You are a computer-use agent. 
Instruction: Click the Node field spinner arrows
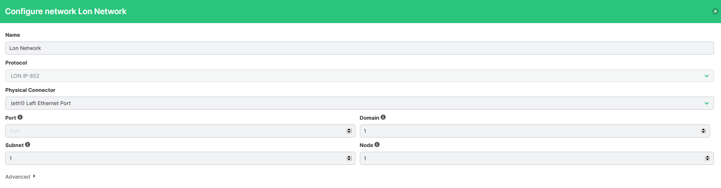[707, 158]
